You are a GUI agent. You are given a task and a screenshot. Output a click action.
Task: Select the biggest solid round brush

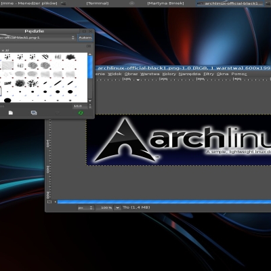click(x=7, y=100)
